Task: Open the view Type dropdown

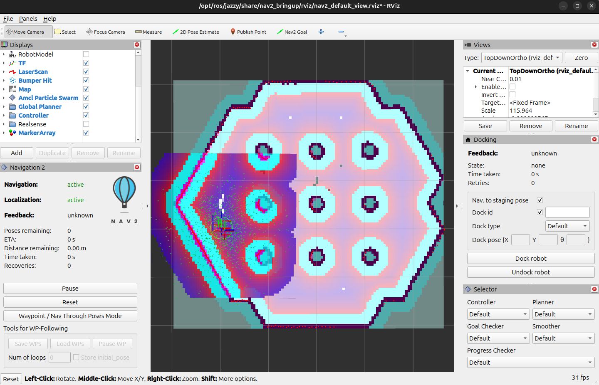Action: pyautogui.click(x=522, y=58)
